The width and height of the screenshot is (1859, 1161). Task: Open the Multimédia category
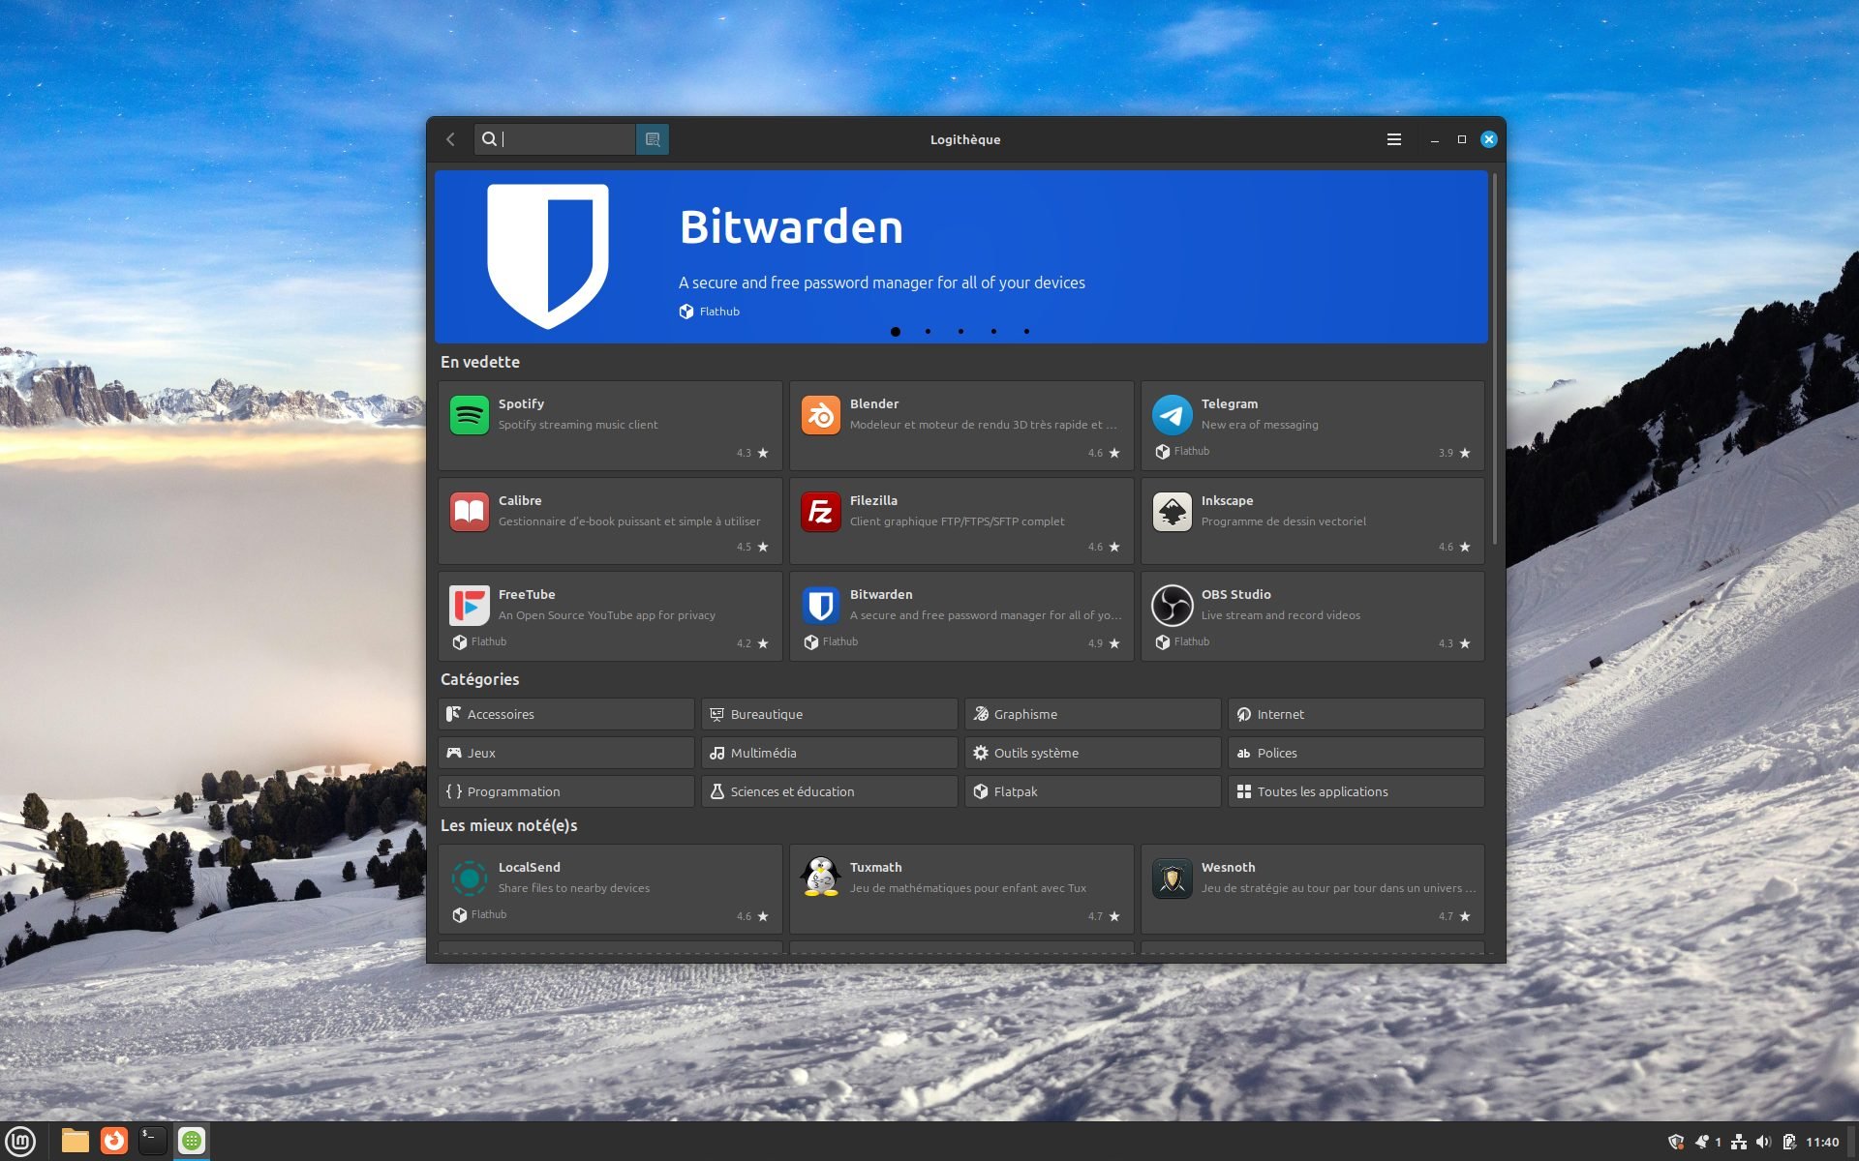[830, 753]
